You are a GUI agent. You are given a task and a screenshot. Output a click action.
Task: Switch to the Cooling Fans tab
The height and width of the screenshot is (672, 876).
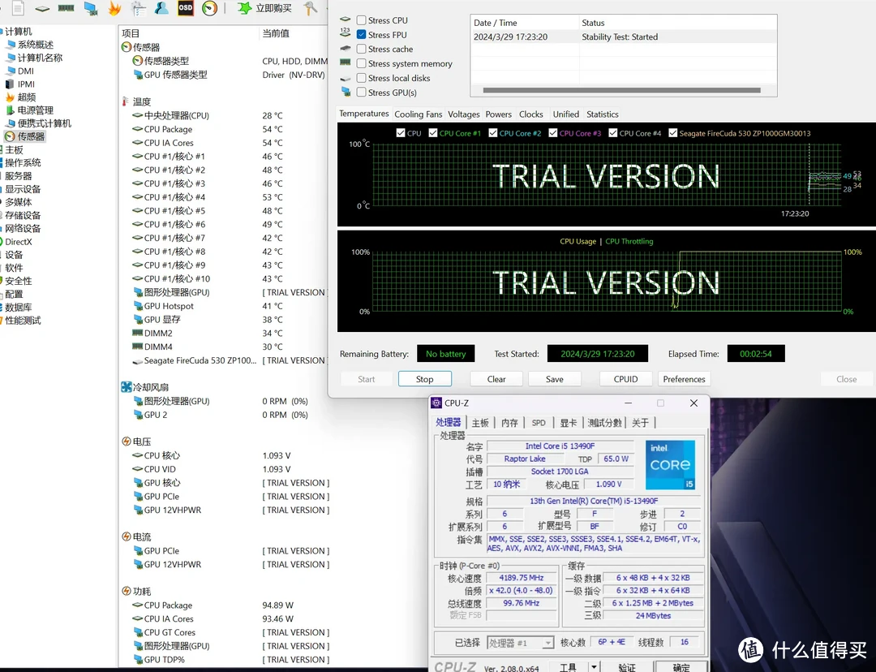tap(418, 114)
